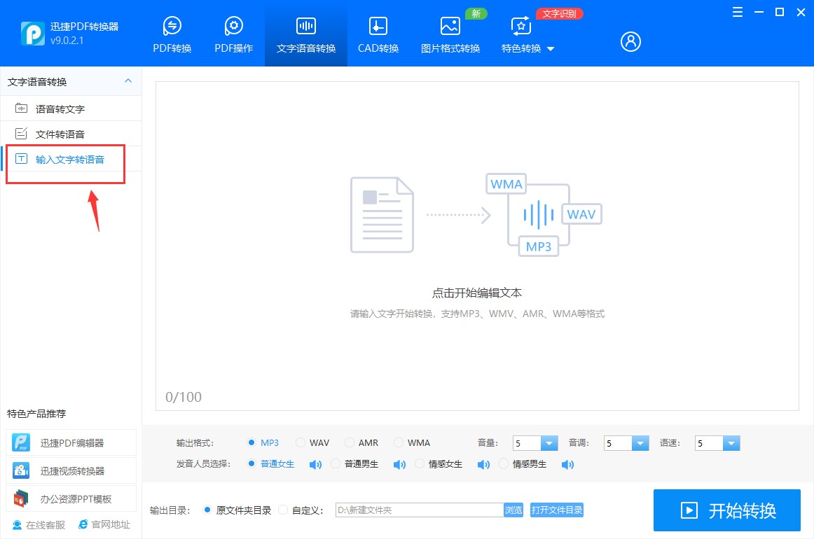This screenshot has height=539, width=814.
Task: Collapse the 文字语音转换 sidebar section
Action: (x=128, y=81)
